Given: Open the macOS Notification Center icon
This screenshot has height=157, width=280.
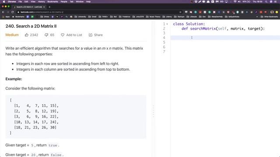Looking at the screenshot, I should (275, 2).
